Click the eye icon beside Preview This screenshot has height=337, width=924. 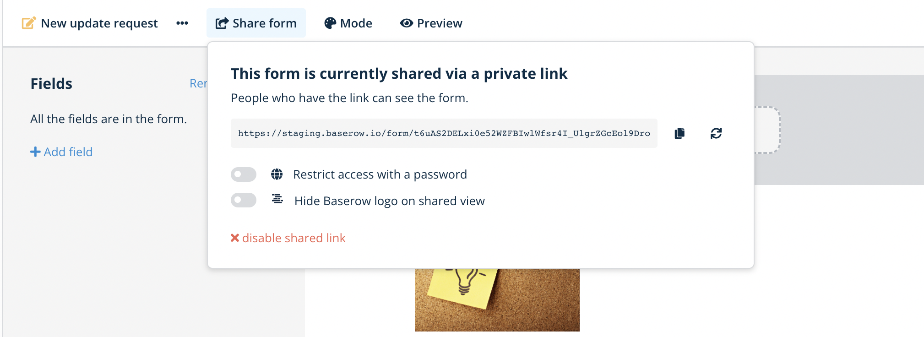click(x=406, y=22)
